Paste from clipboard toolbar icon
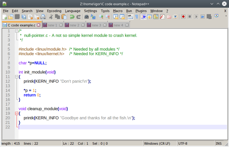The height and width of the screenshot is (147, 229). (64, 17)
